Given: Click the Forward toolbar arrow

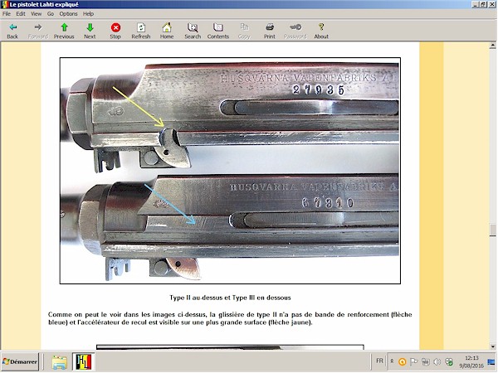Looking at the screenshot, I should (x=38, y=31).
